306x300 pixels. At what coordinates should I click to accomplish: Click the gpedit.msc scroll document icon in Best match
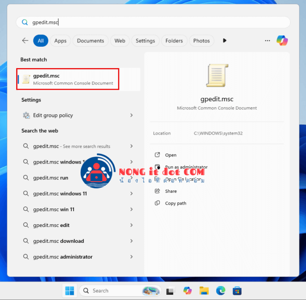pos(26,79)
